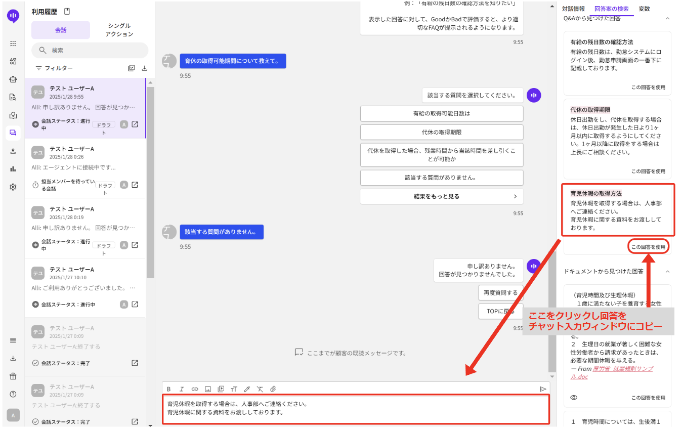Viewport: 682px width, 431px height.
Task: Expand 結果をもっと見る option
Action: coord(441,196)
